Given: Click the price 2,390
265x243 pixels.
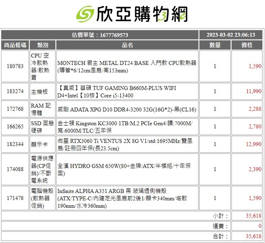Looking at the screenshot, I should (255, 169).
